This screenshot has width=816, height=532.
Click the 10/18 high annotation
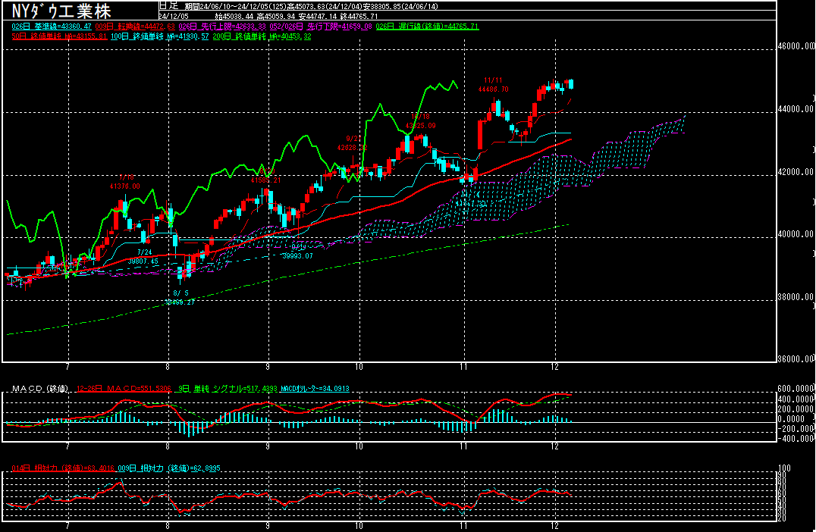click(x=420, y=121)
